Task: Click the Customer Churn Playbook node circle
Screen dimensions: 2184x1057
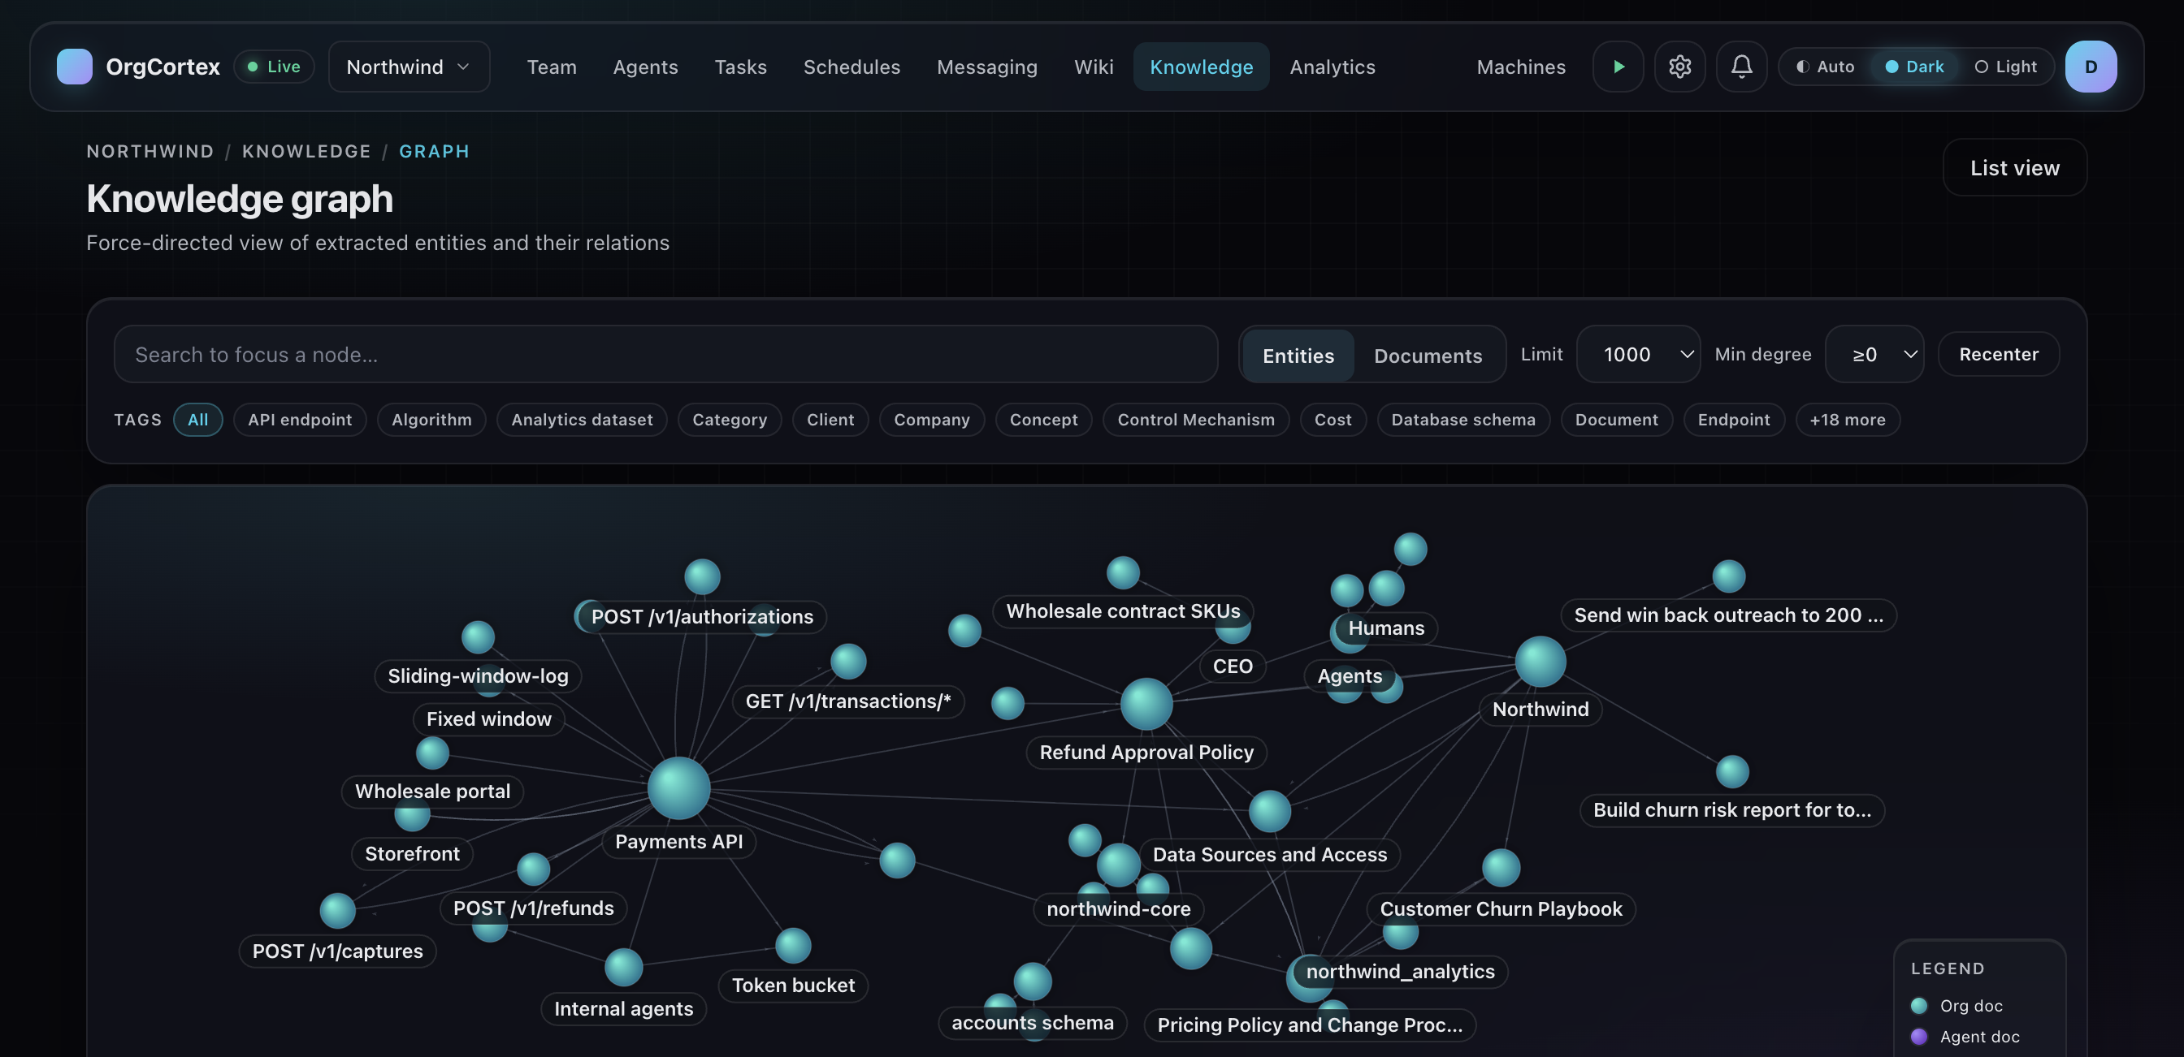Action: pyautogui.click(x=1501, y=867)
